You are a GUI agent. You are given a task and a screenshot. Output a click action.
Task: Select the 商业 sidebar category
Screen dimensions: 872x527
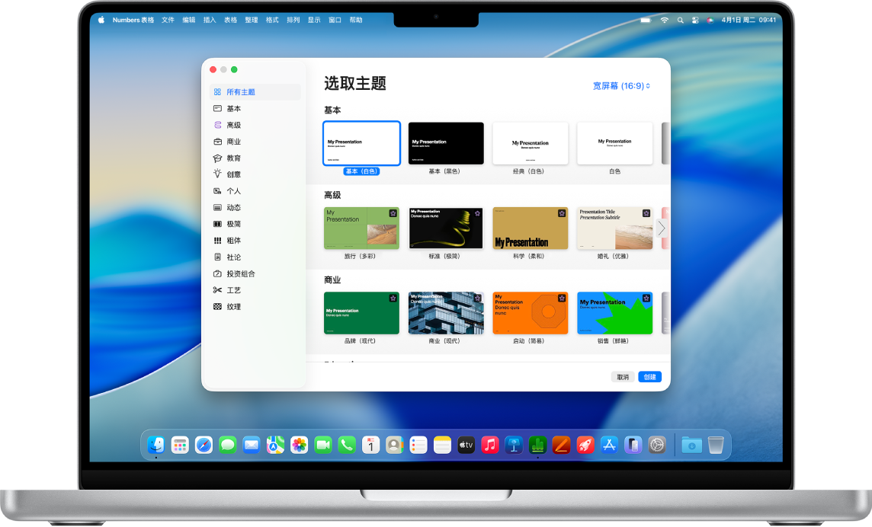tap(233, 141)
